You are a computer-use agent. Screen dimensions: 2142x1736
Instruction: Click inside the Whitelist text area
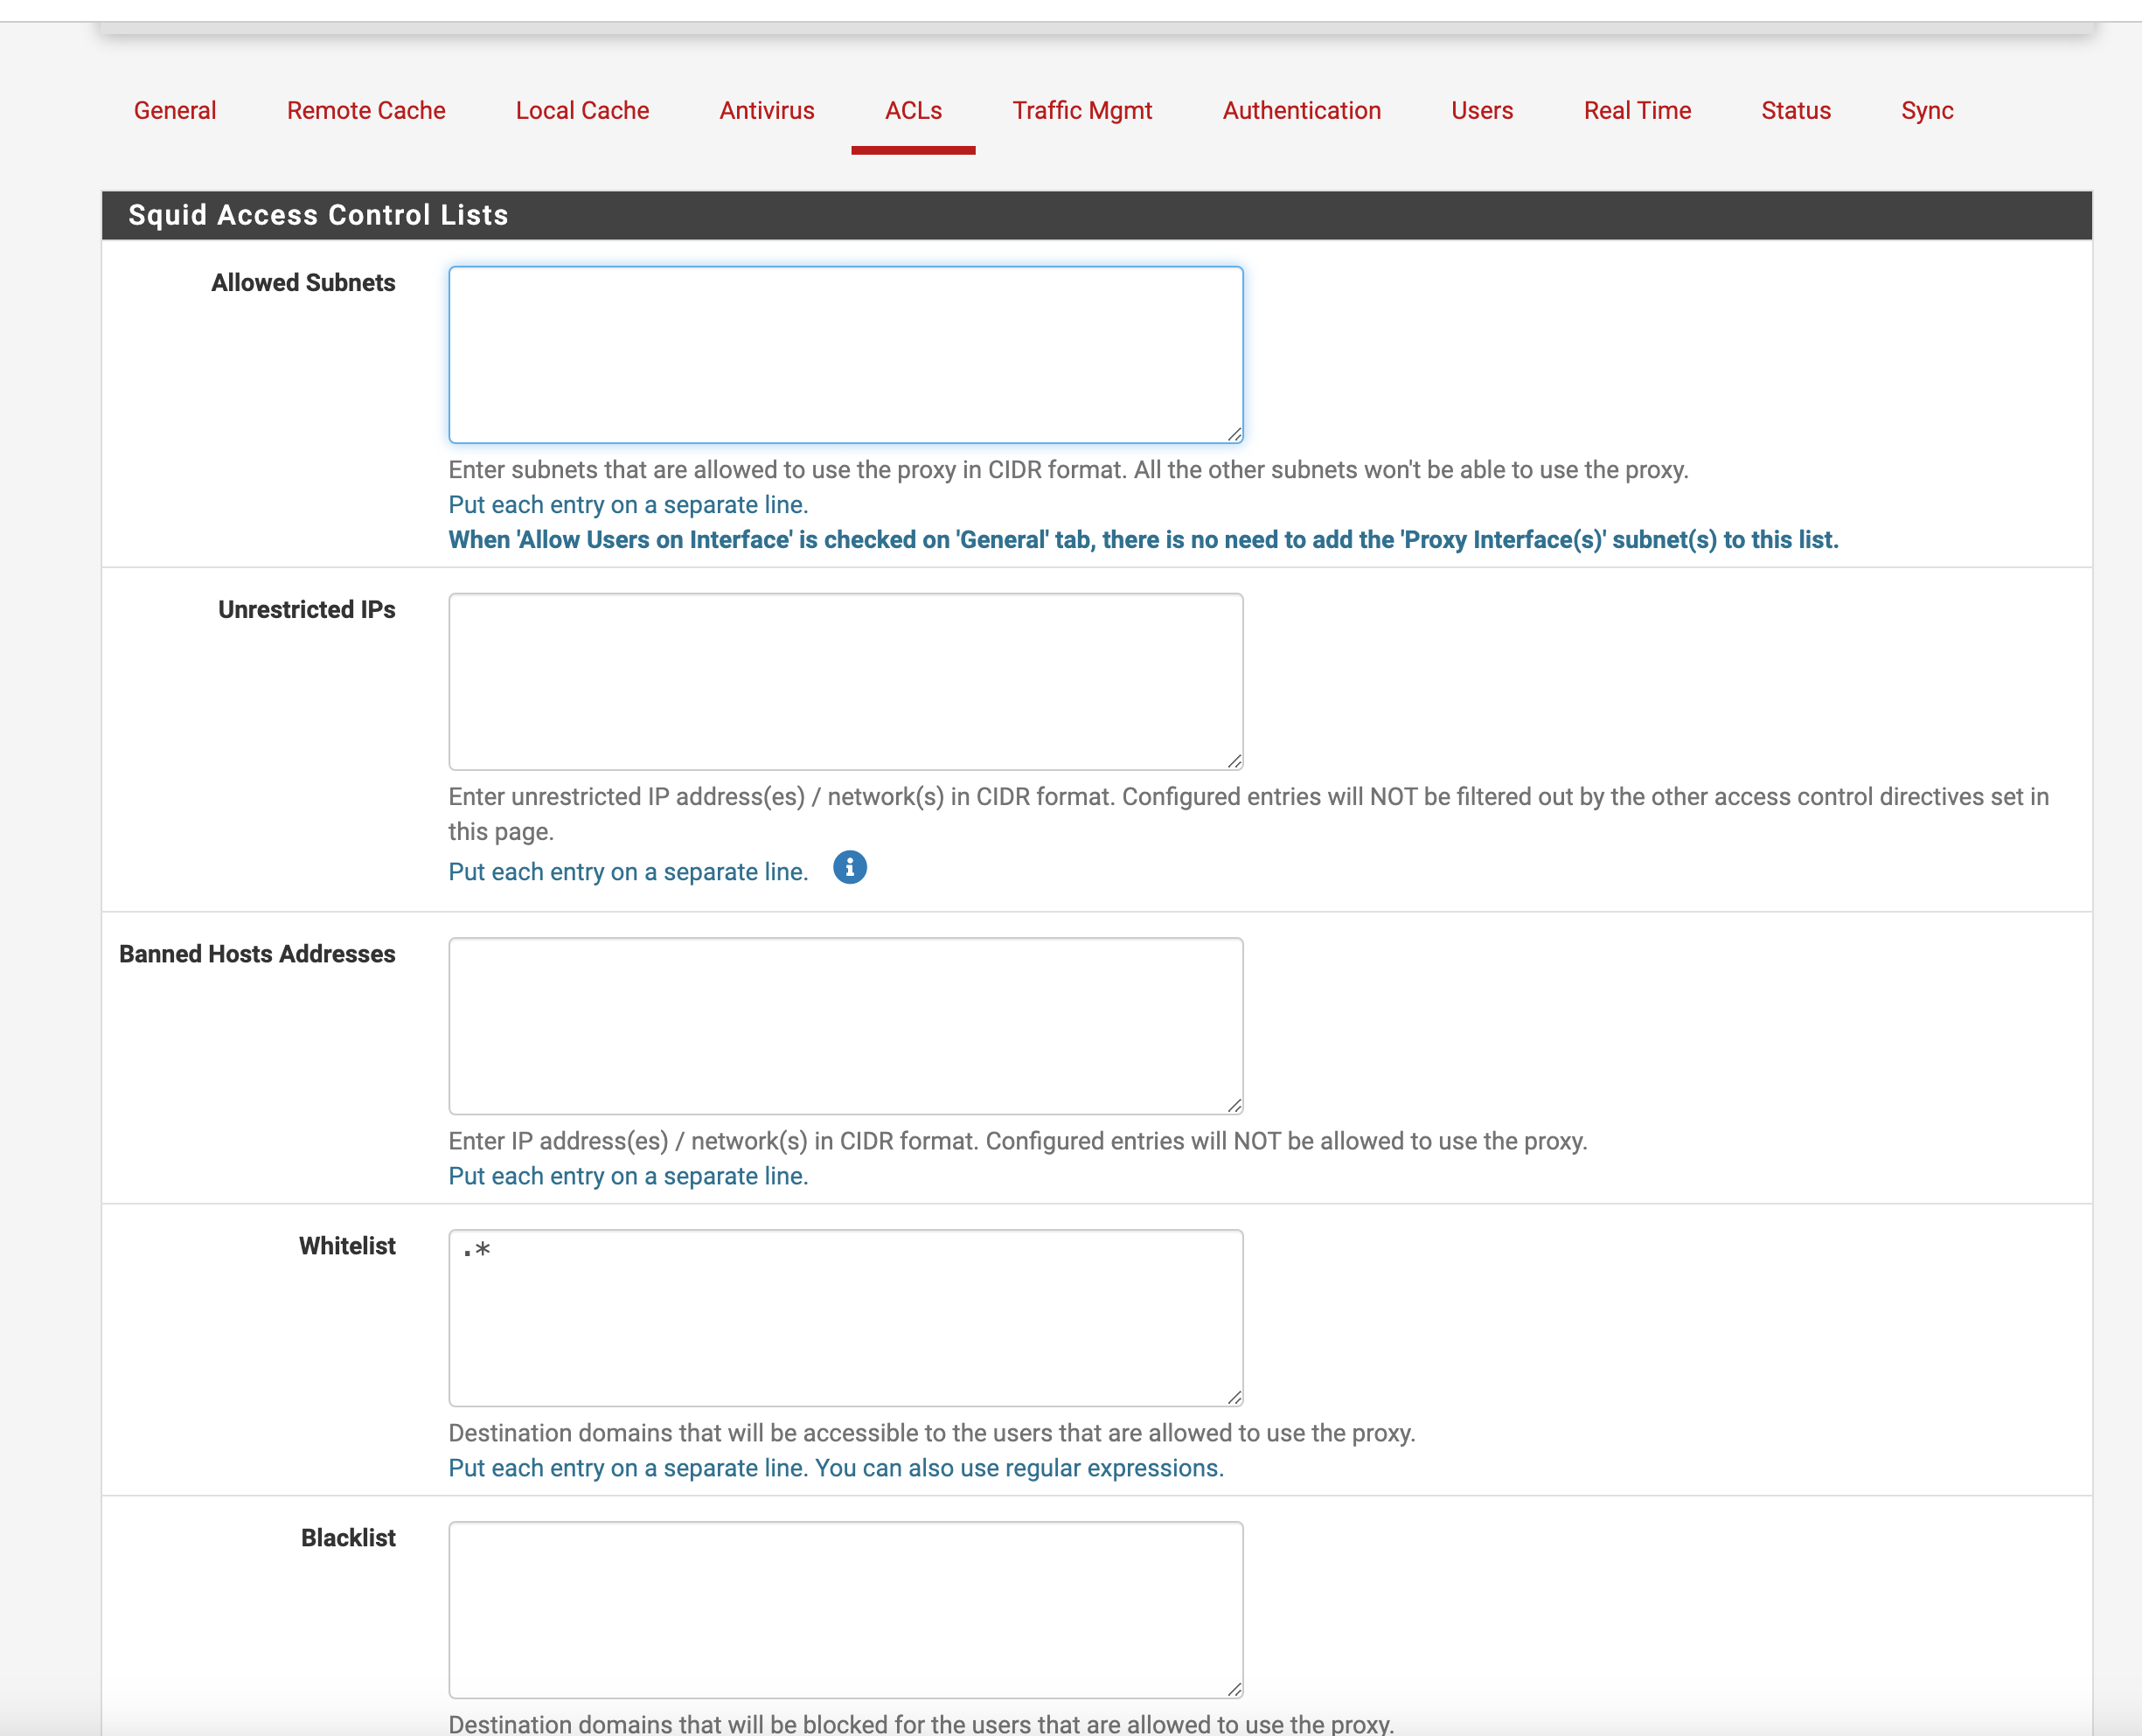point(846,1318)
